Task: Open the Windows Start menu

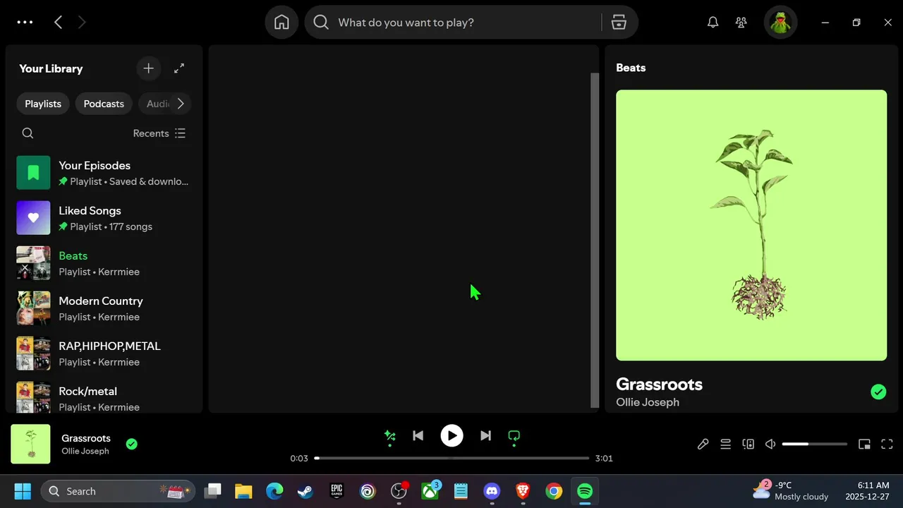Action: coord(23,491)
